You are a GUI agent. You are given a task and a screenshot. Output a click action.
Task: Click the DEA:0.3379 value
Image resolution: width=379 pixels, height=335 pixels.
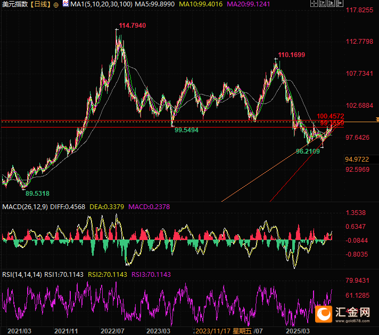pos(106,207)
